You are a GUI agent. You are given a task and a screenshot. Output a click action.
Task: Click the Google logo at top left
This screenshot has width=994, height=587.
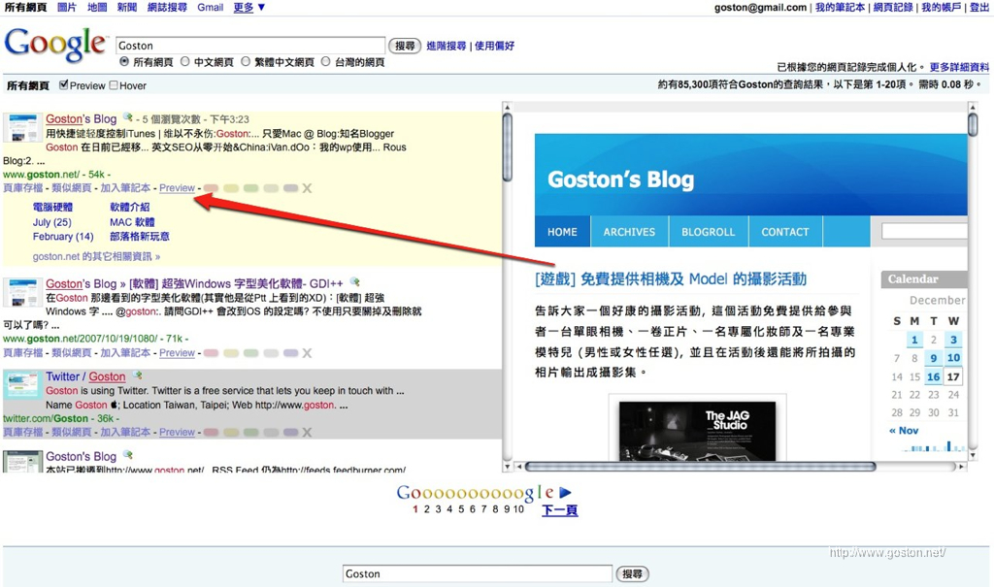(x=55, y=44)
